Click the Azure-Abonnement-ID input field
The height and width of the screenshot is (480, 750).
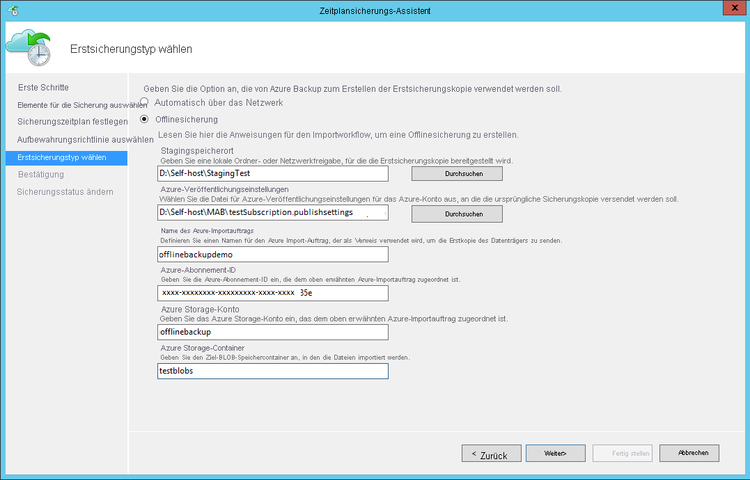point(272,293)
